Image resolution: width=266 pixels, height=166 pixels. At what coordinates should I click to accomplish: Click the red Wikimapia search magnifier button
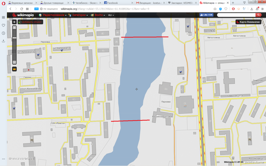[258, 15]
